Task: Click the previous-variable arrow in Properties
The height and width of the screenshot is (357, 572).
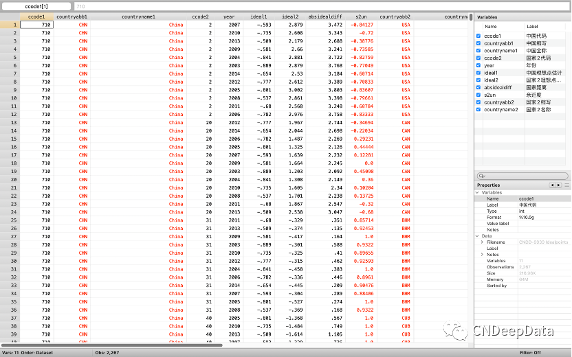Action: click(552, 185)
